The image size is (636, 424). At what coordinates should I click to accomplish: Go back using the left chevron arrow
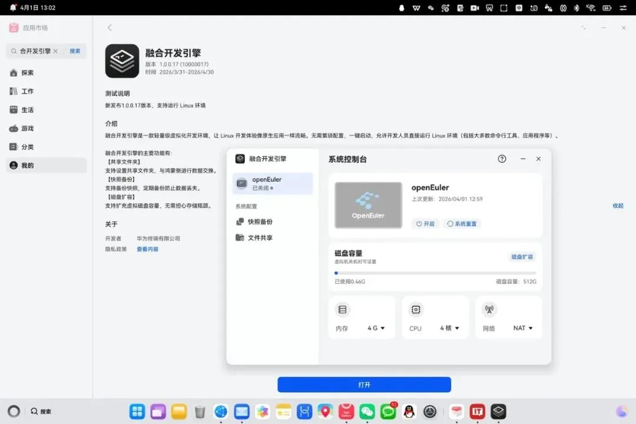[x=110, y=28]
